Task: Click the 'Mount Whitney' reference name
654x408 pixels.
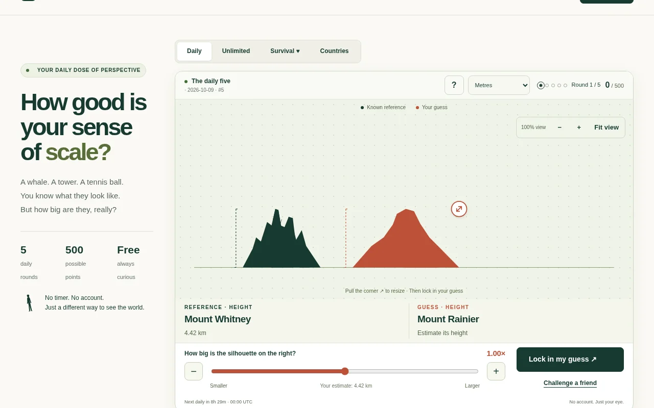Action: point(218,319)
